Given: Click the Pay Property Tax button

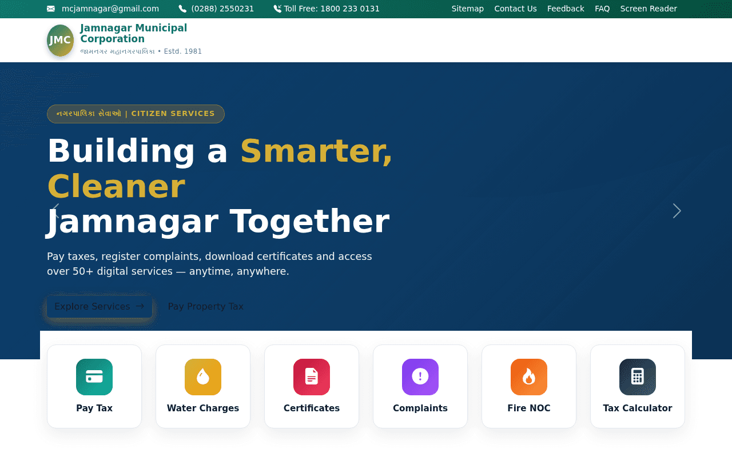Looking at the screenshot, I should (206, 307).
